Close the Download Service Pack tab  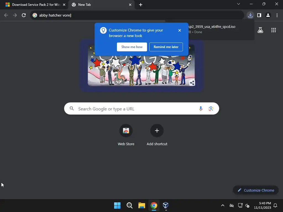pyautogui.click(x=64, y=5)
